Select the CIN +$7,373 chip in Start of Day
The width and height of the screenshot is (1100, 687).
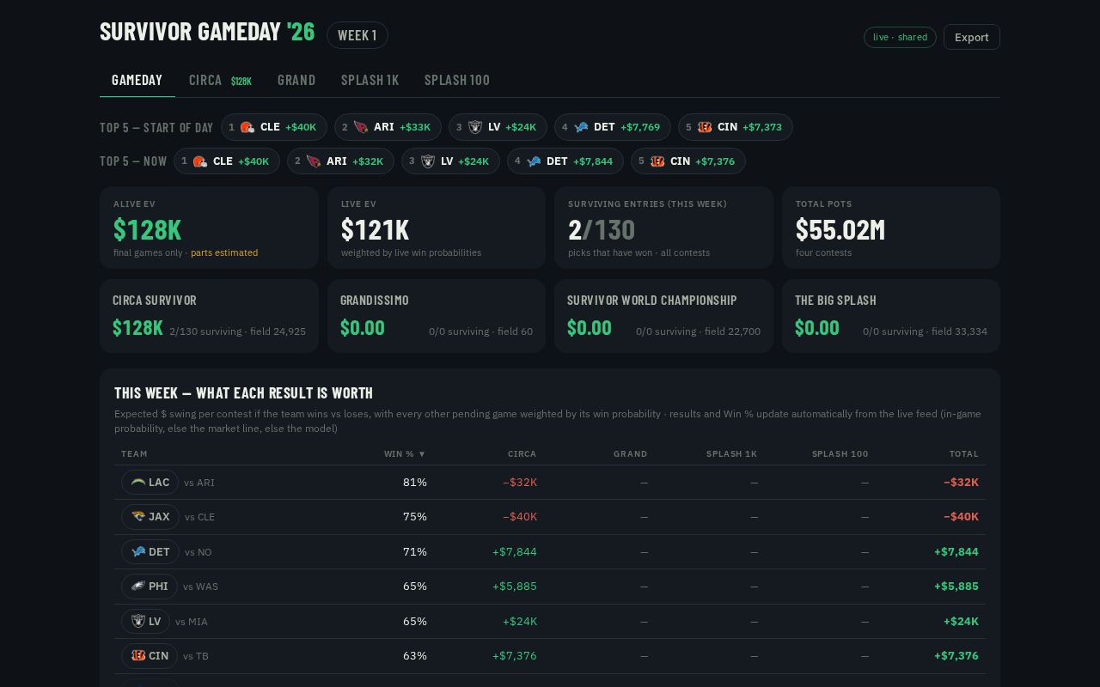click(736, 127)
